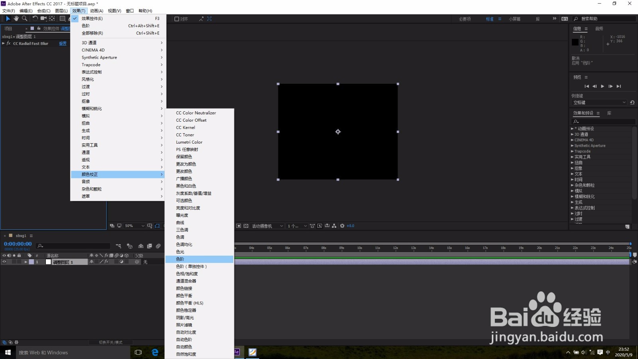Open 活动摄像机 camera view dropdown
The image size is (638, 359).
pyautogui.click(x=267, y=226)
